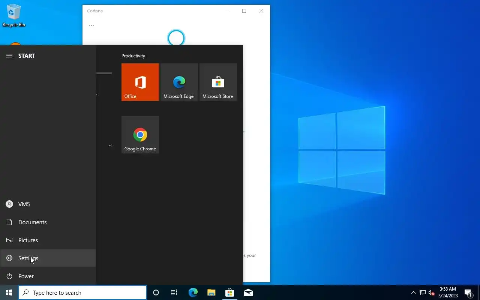Open the Microsoft Store tile

coord(218,82)
